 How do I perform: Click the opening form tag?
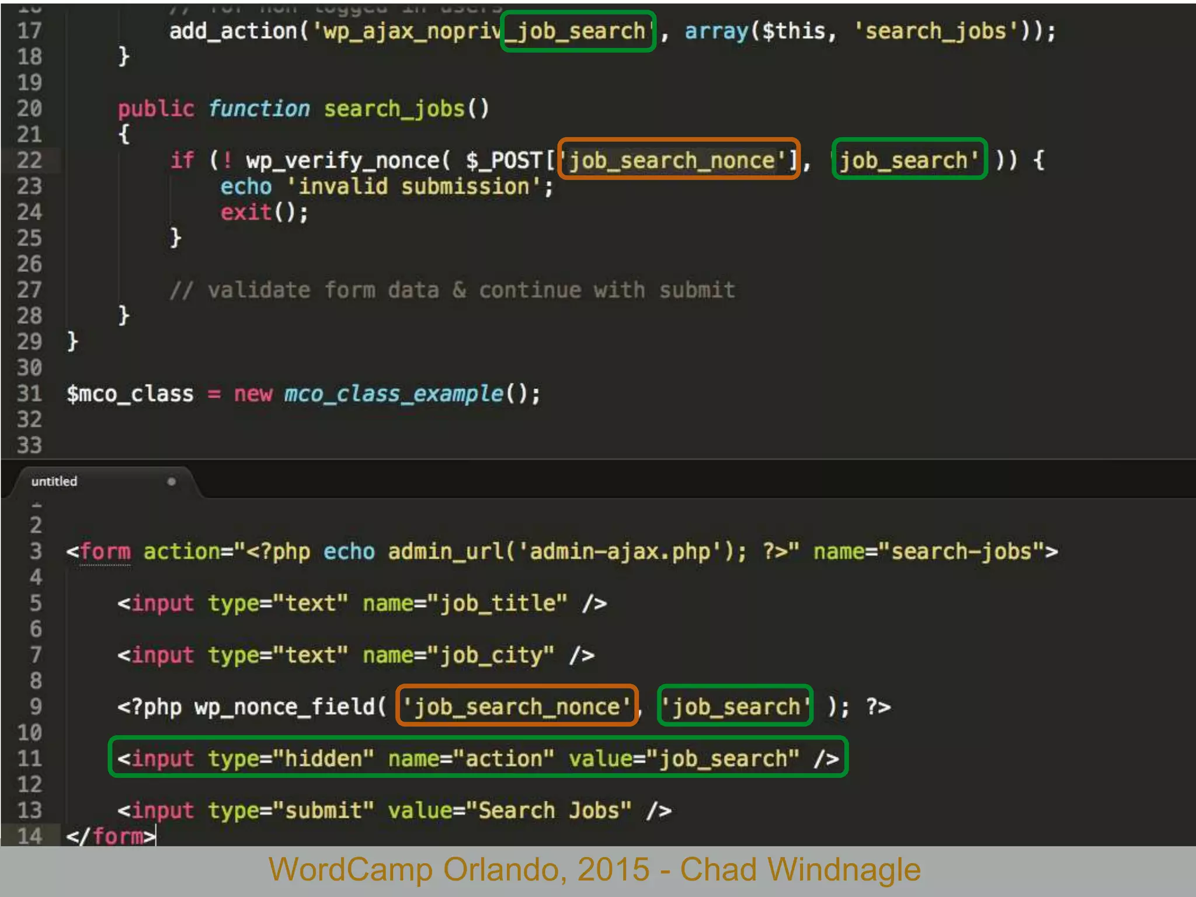tap(99, 551)
